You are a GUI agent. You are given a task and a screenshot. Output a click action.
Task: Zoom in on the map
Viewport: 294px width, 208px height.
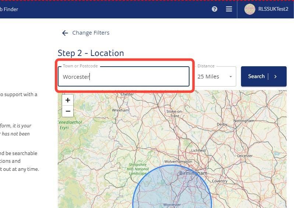click(68, 100)
